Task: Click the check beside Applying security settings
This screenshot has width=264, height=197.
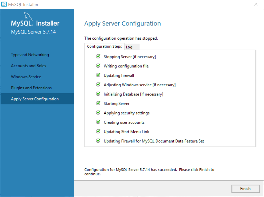Action: click(x=98, y=113)
